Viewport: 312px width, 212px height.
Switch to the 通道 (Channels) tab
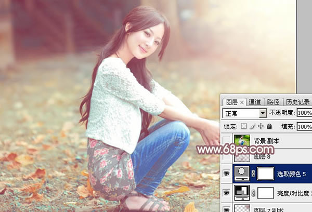click(x=255, y=102)
